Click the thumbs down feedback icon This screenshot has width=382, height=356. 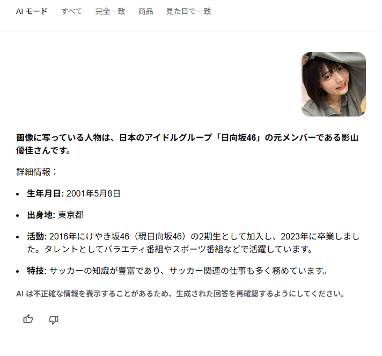coord(53,319)
